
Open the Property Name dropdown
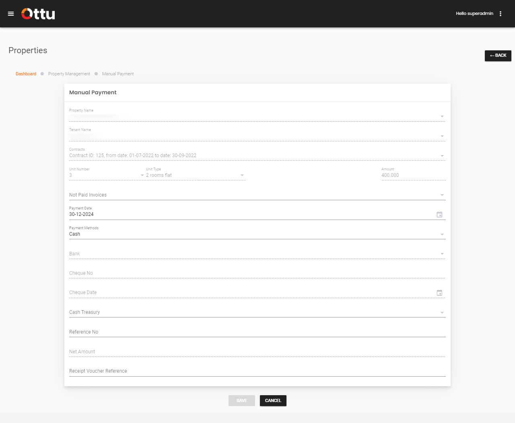[x=442, y=116]
